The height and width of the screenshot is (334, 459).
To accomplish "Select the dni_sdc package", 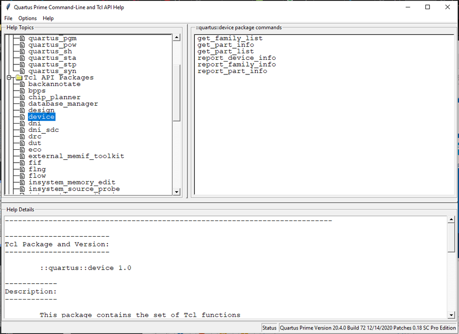I will [x=44, y=130].
